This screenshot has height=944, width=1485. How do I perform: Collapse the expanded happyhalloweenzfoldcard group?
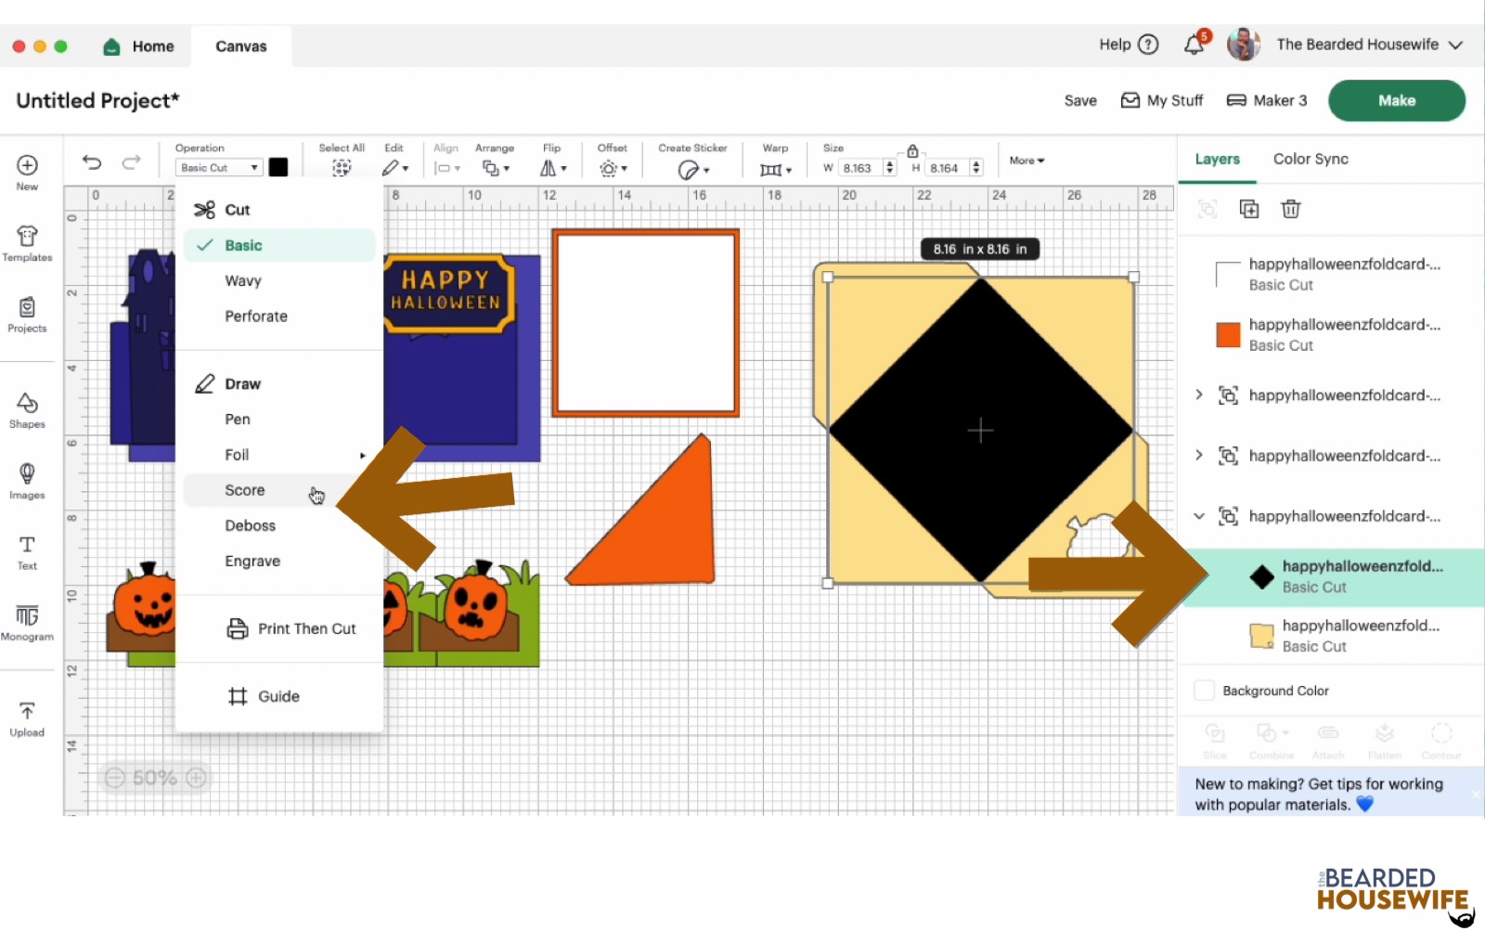pyautogui.click(x=1199, y=516)
